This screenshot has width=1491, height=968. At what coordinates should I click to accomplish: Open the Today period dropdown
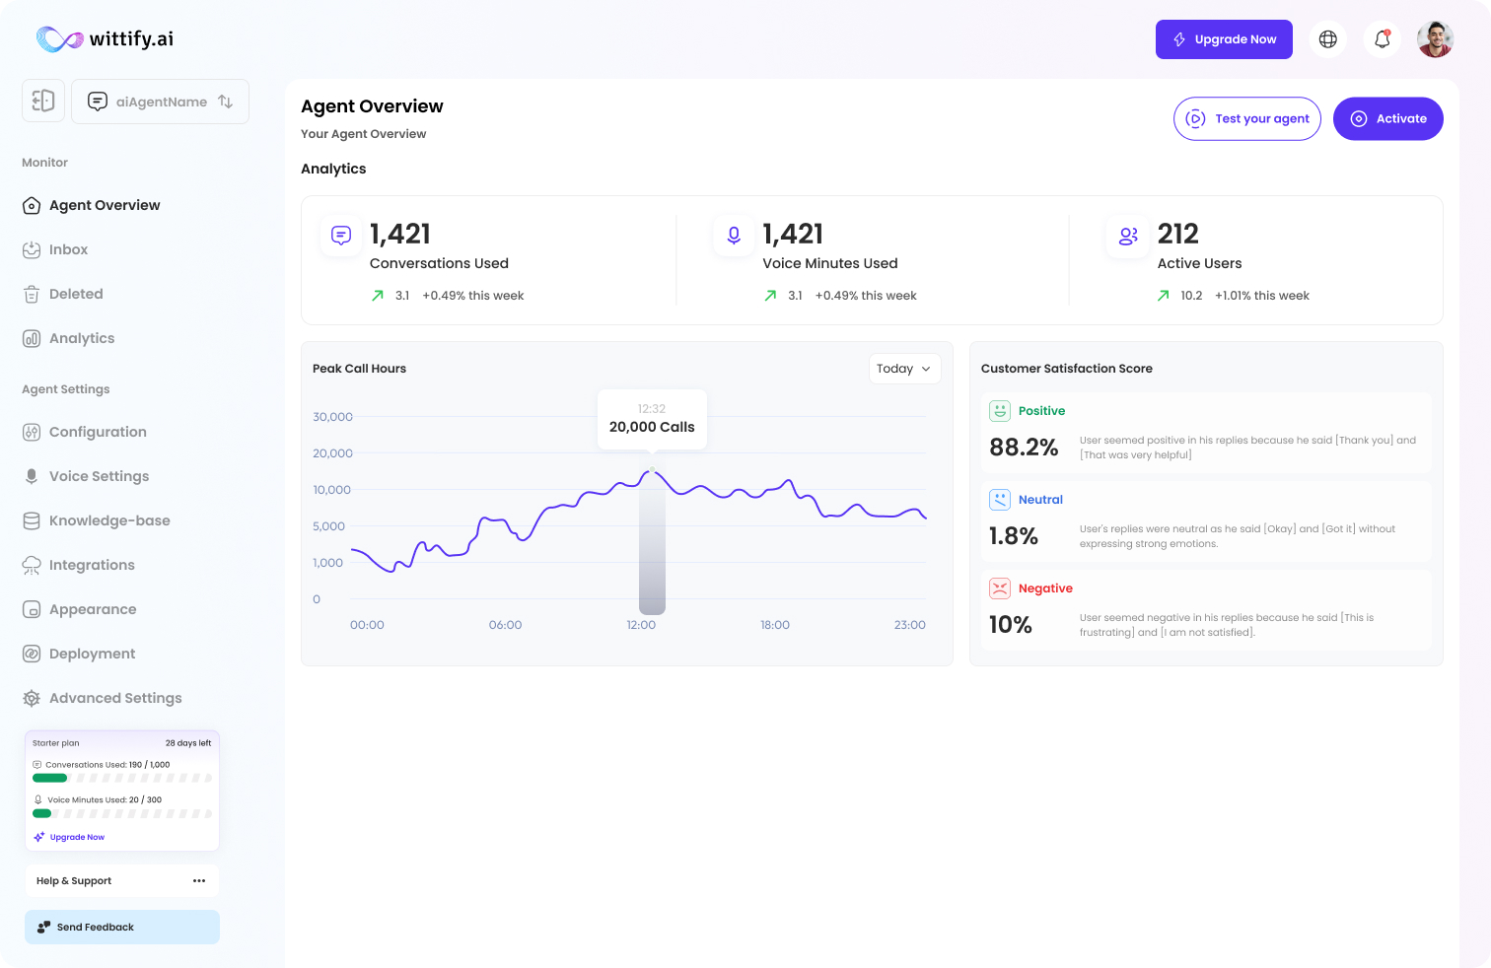pyautogui.click(x=904, y=369)
